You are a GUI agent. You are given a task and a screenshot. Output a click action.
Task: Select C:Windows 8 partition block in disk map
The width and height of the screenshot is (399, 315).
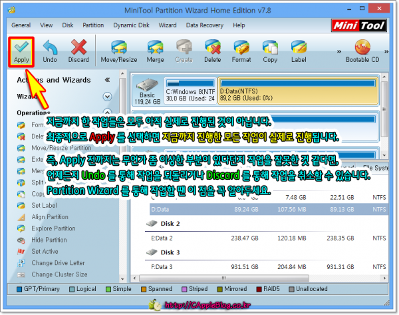[190, 91]
